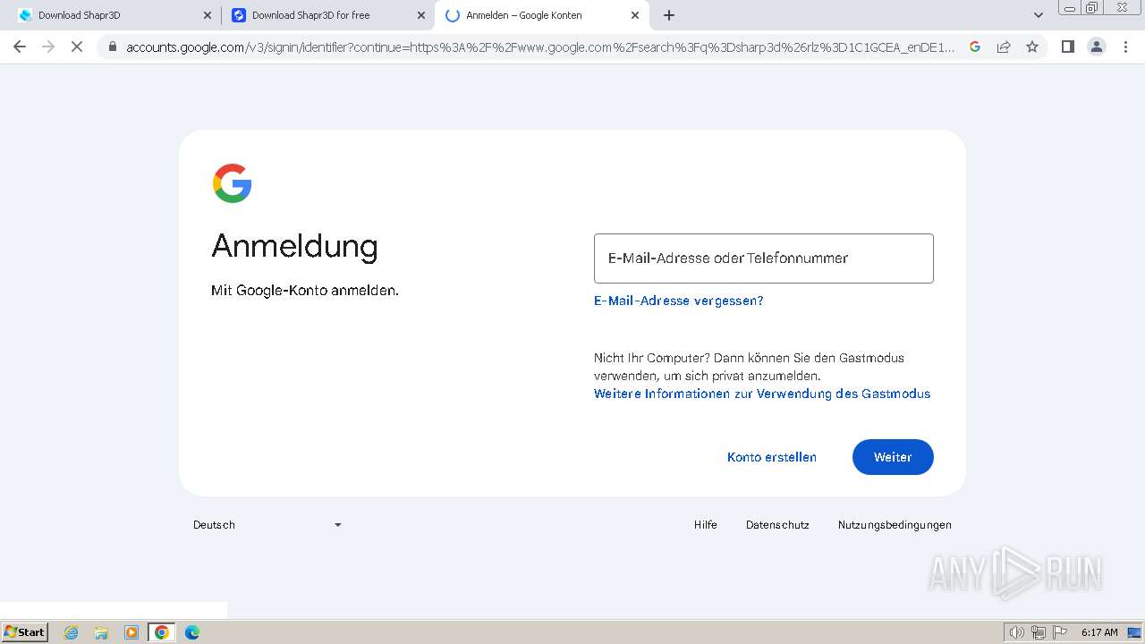This screenshot has height=644, width=1145.
Task: Open Nutzungsbedingungen link
Action: pos(895,525)
